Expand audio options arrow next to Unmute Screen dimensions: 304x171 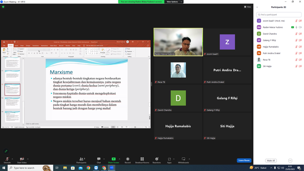click(x=12, y=159)
